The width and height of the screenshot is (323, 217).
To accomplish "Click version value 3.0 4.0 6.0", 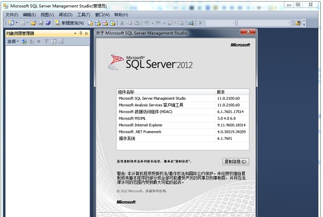I will pyautogui.click(x=226, y=118).
